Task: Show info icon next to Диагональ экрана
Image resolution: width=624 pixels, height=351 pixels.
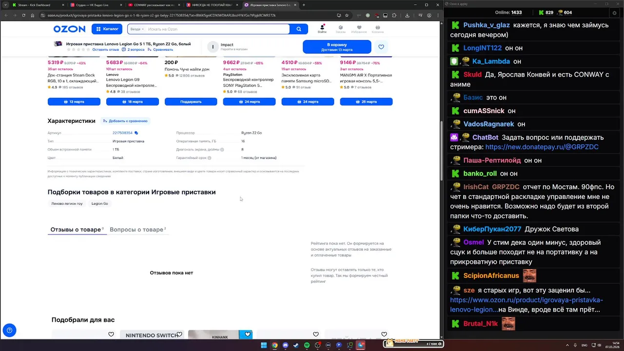Action: [222, 150]
